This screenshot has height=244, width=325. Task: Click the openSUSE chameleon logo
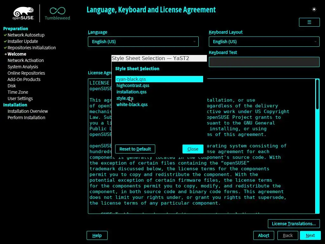(23, 13)
